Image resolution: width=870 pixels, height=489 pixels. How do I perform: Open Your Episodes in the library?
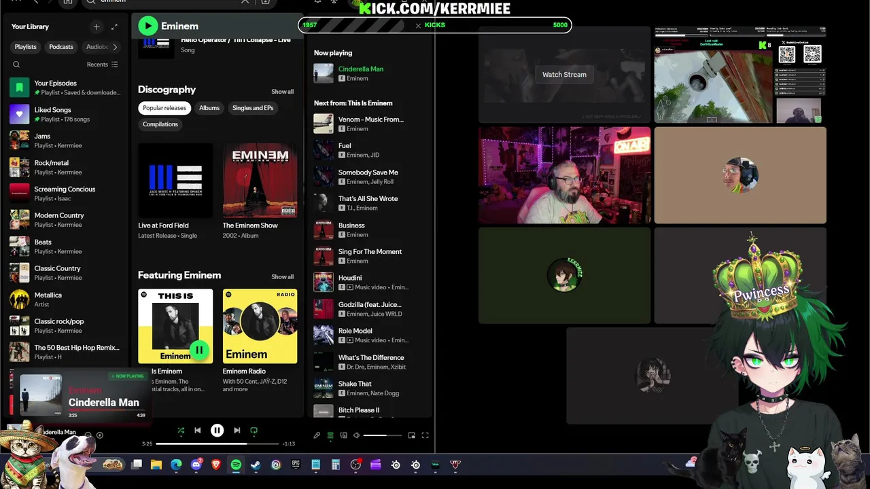(x=65, y=88)
